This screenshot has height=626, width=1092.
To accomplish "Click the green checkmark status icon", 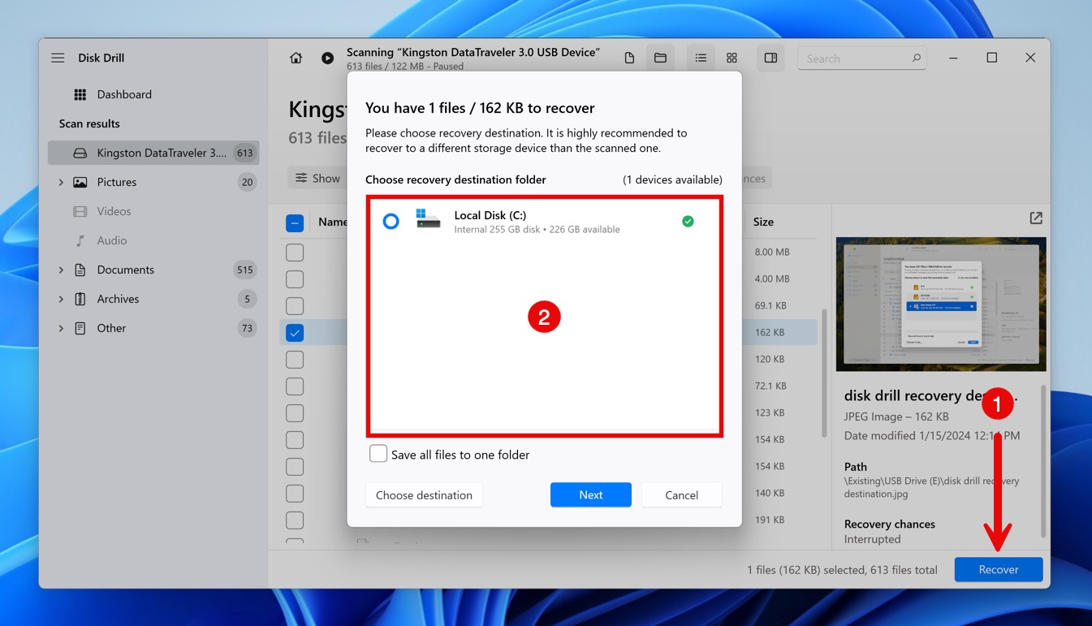I will [688, 221].
